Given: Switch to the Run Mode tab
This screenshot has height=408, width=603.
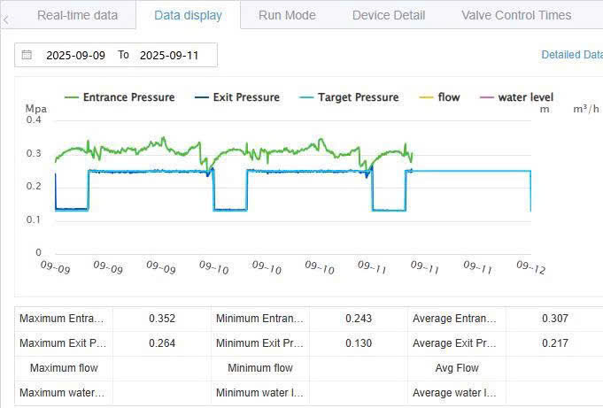Looking at the screenshot, I should pos(287,15).
